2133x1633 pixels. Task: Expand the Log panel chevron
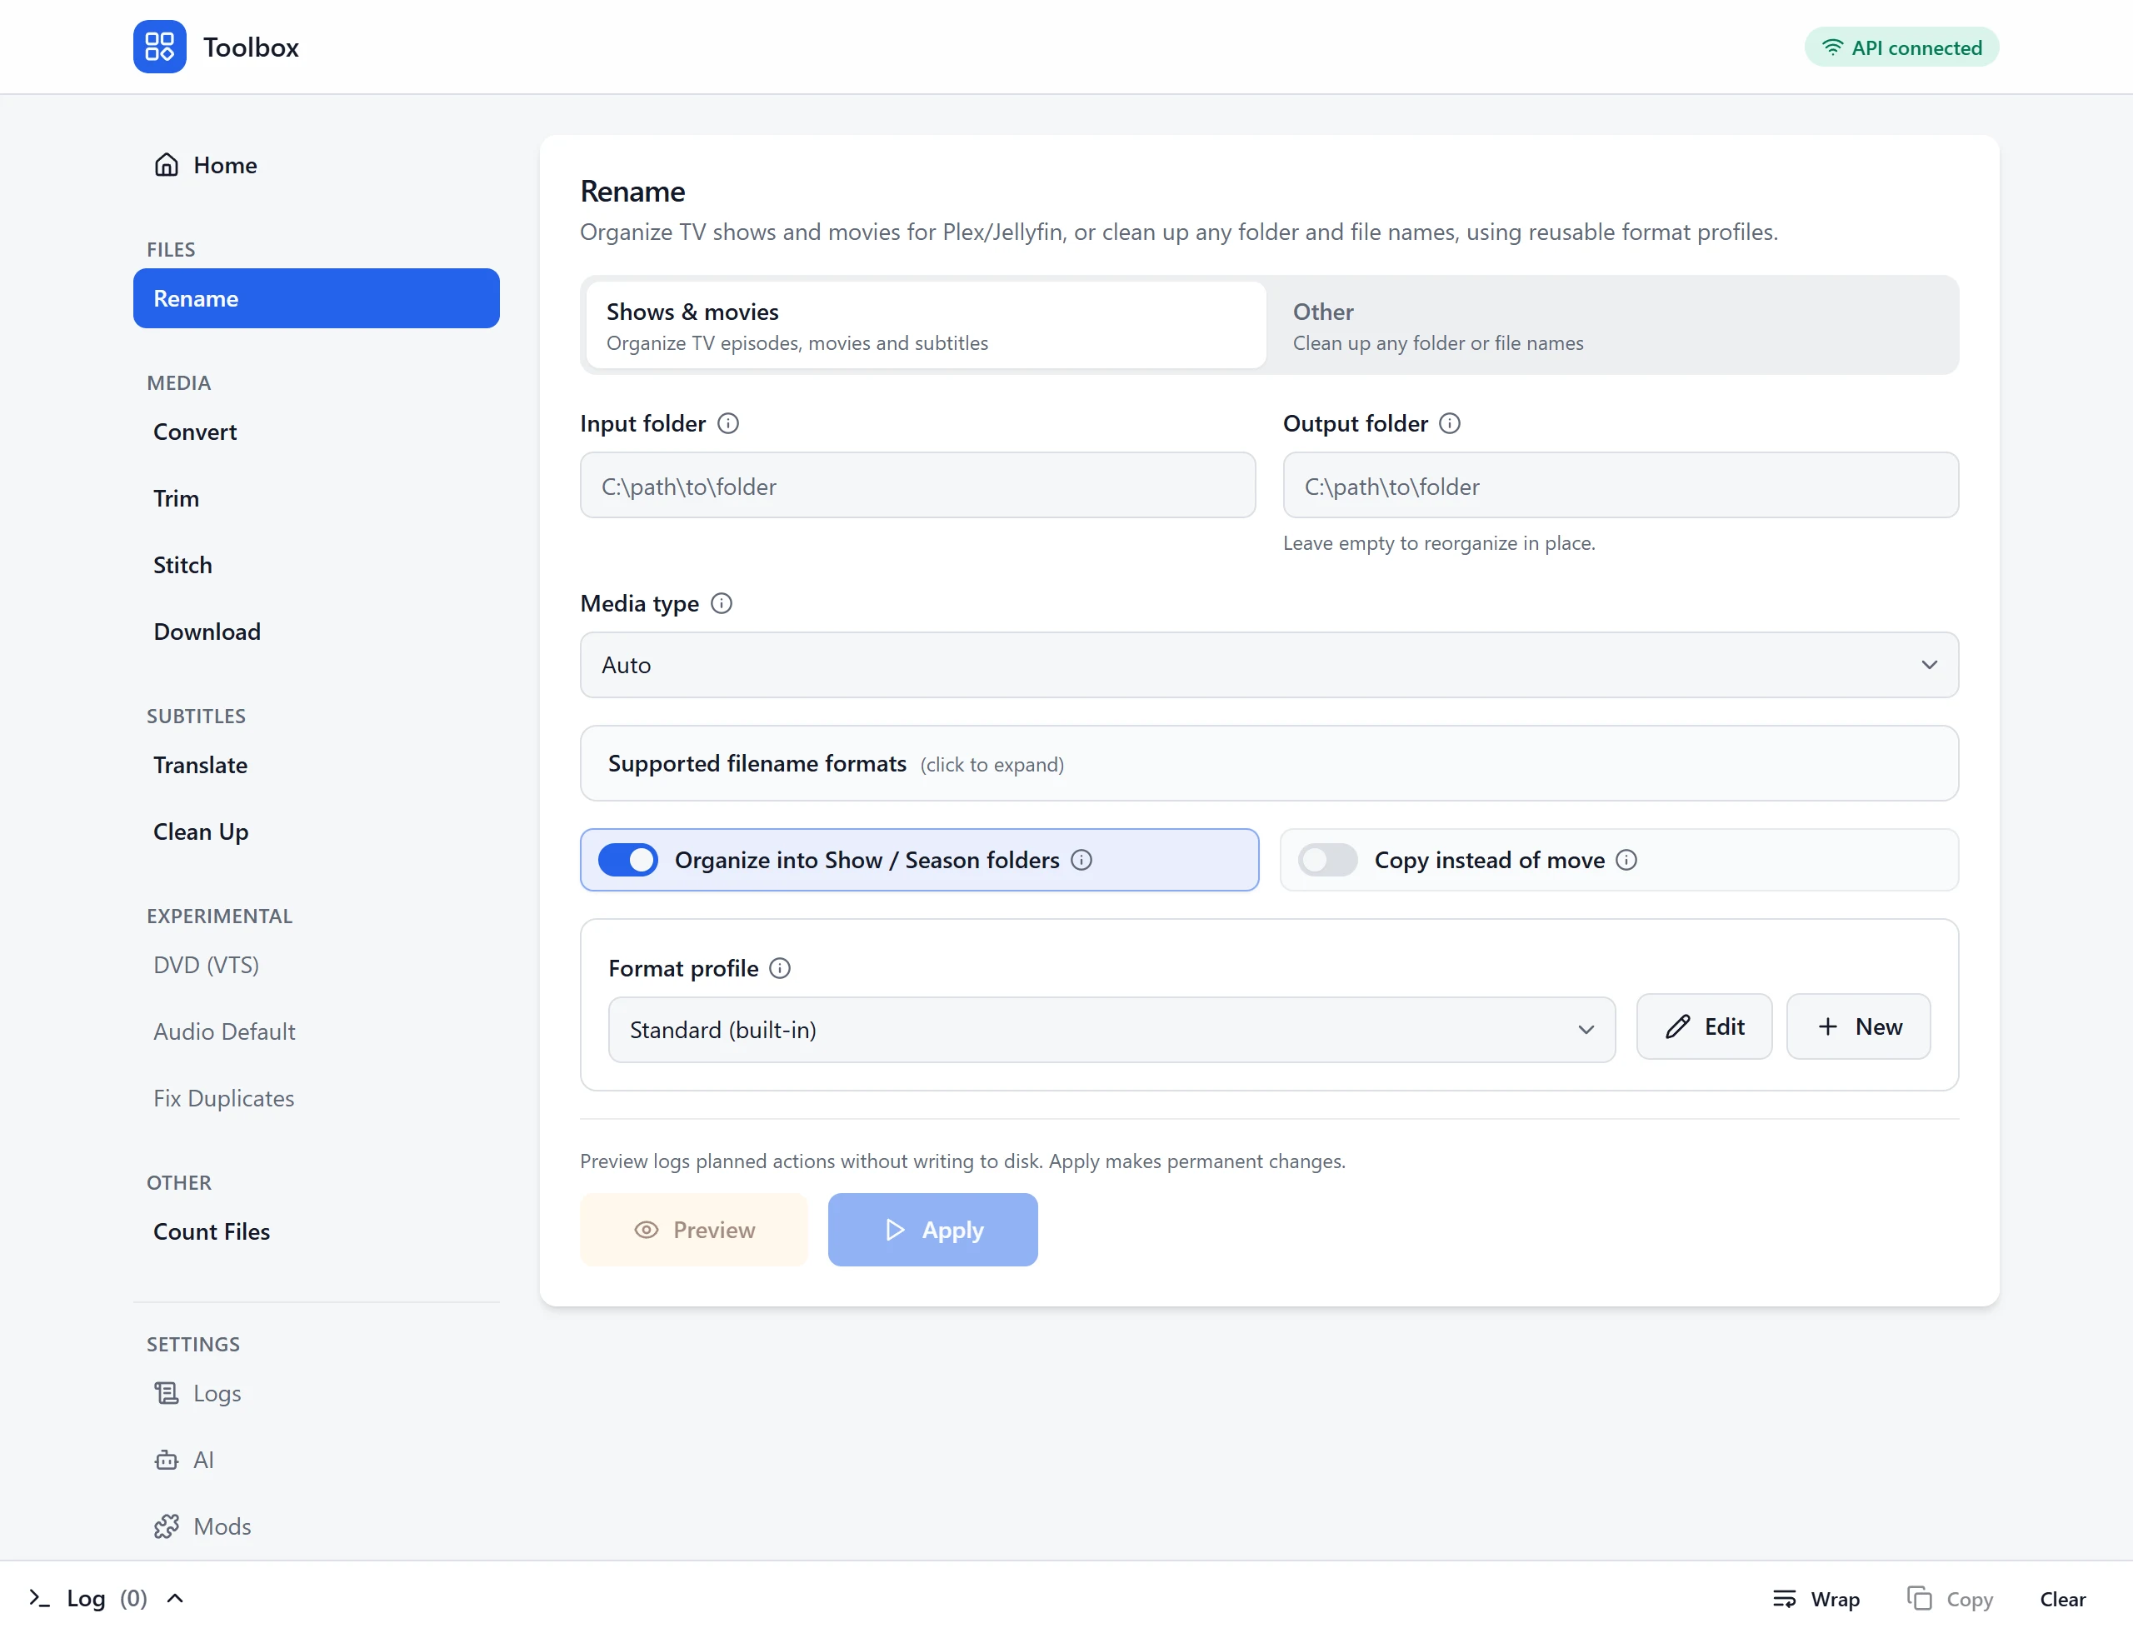click(x=175, y=1598)
